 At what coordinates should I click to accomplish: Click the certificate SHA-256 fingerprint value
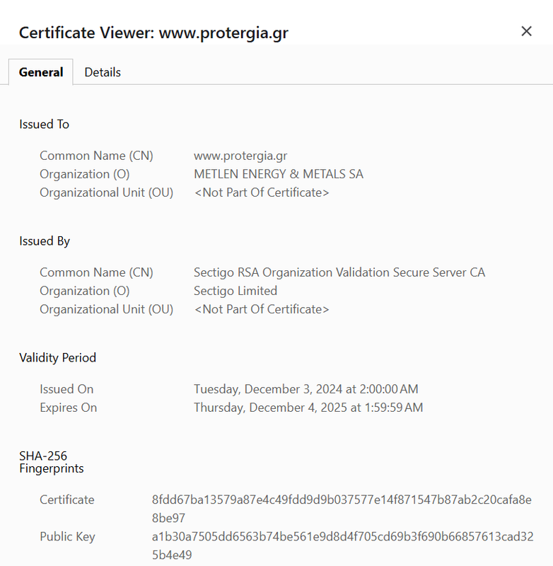342,509
